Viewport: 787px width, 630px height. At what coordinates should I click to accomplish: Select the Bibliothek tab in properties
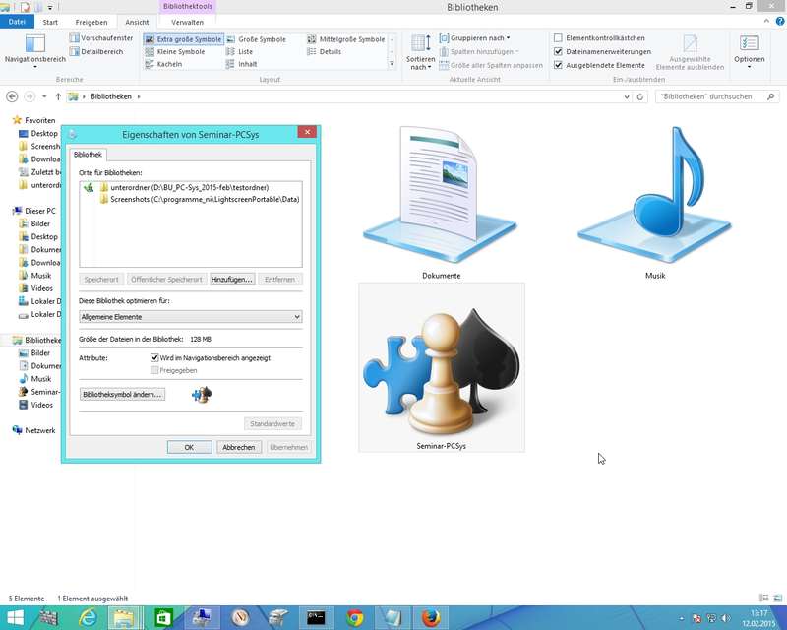[88, 155]
